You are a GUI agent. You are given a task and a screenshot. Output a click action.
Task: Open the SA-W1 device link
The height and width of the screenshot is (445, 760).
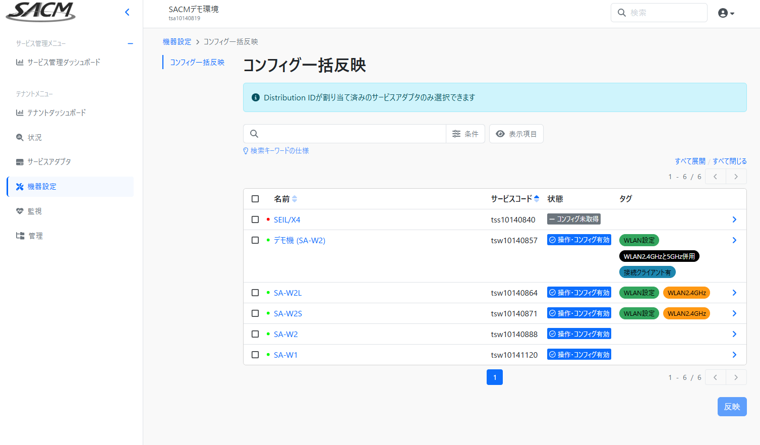click(x=285, y=355)
